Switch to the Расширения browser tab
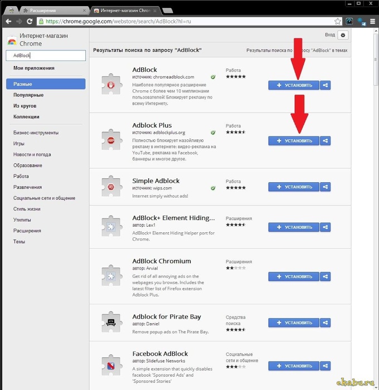The image size is (379, 390). click(54, 11)
